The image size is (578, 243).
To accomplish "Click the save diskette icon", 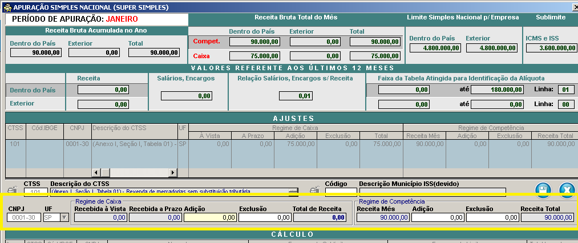I will click(x=543, y=191).
